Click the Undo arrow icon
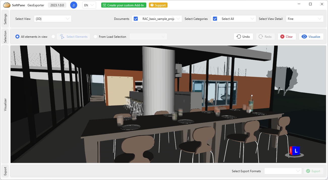 click(239, 37)
